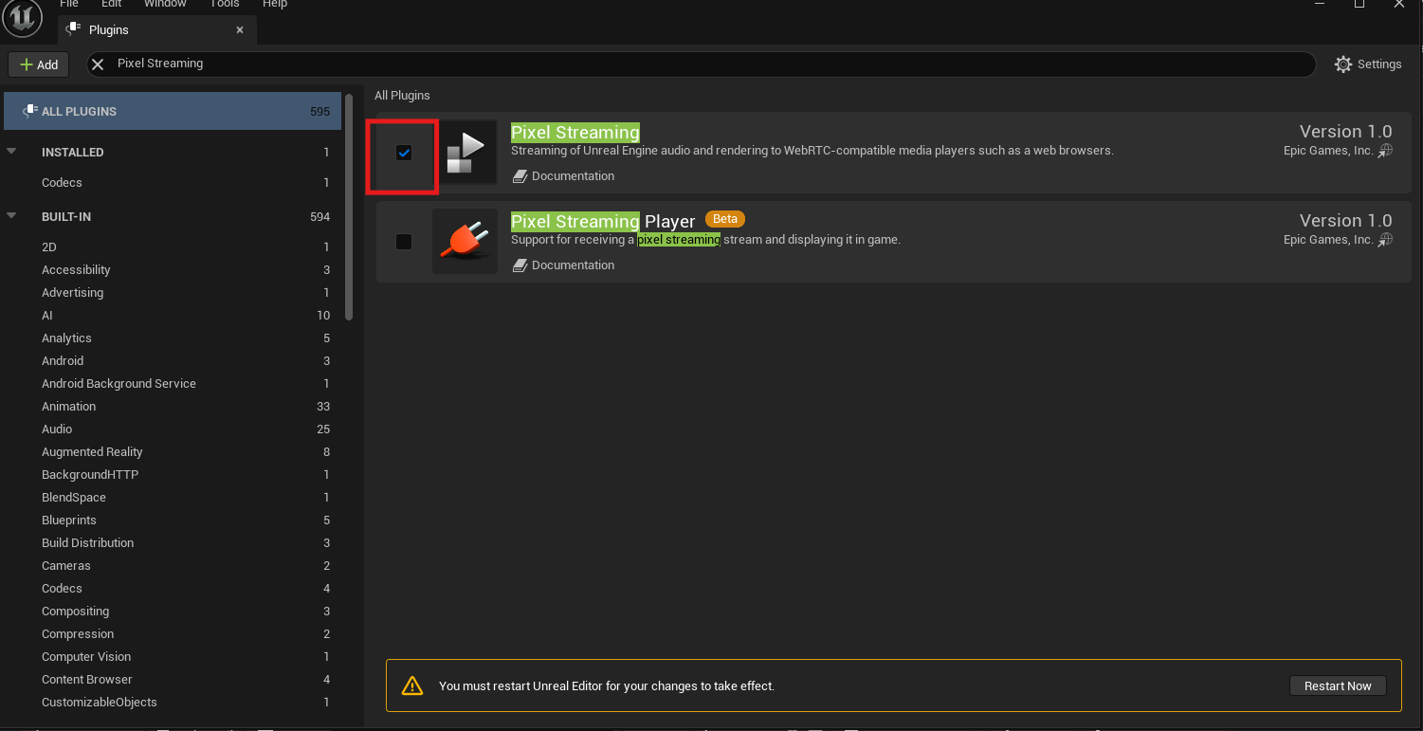Disable the Pixel Streaming plugin checkbox

coord(404,153)
